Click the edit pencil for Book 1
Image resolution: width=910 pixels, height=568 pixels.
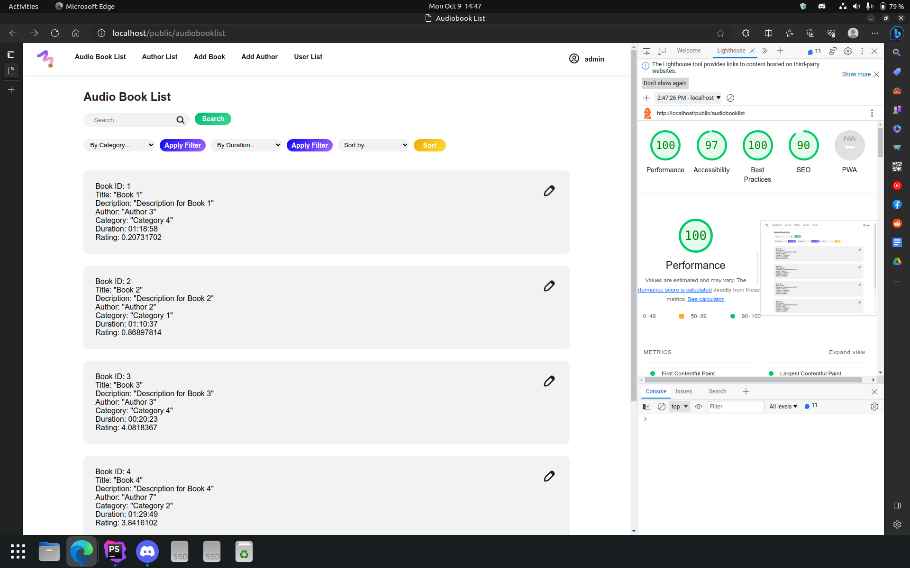[x=549, y=191]
